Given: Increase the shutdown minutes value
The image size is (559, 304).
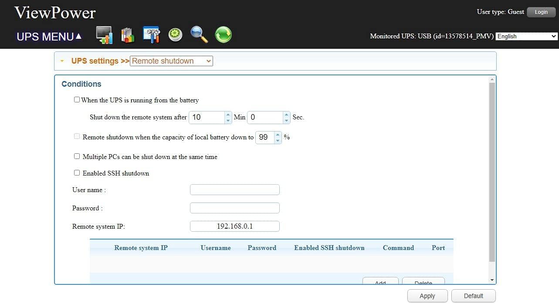Looking at the screenshot, I should pyautogui.click(x=228, y=115).
